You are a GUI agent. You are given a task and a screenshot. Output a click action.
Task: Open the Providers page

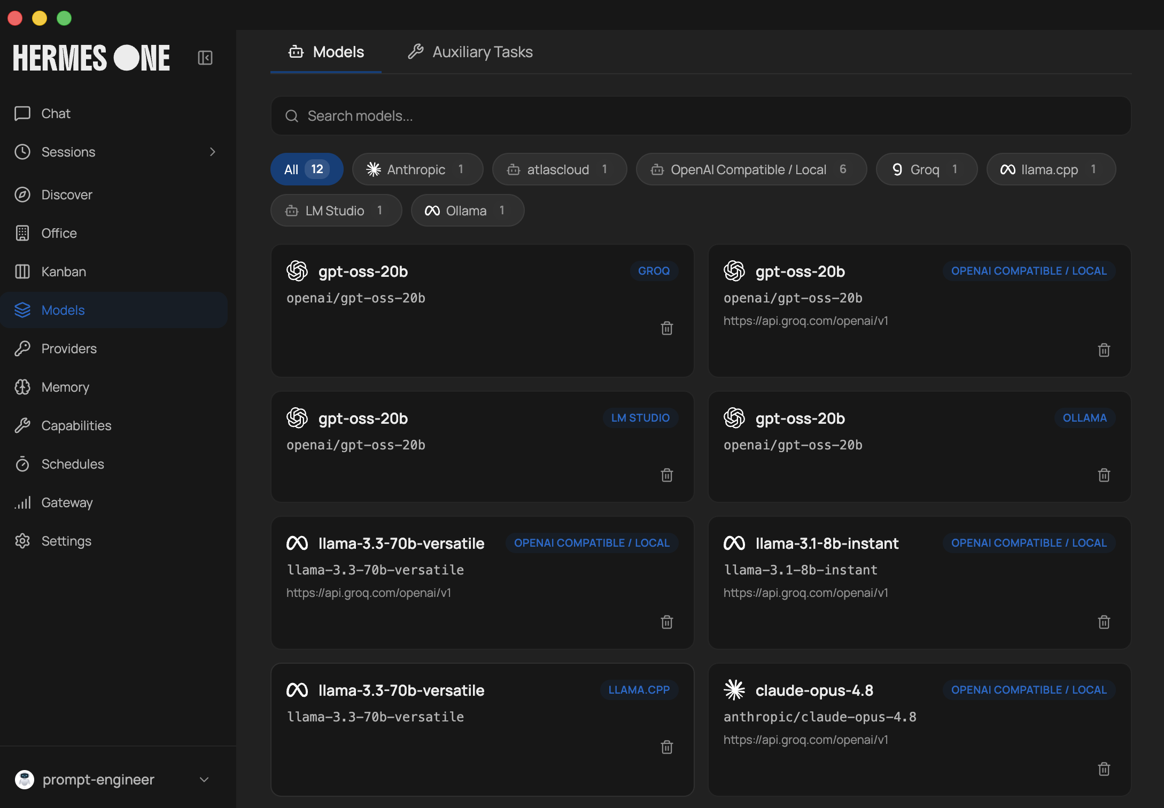(x=114, y=348)
